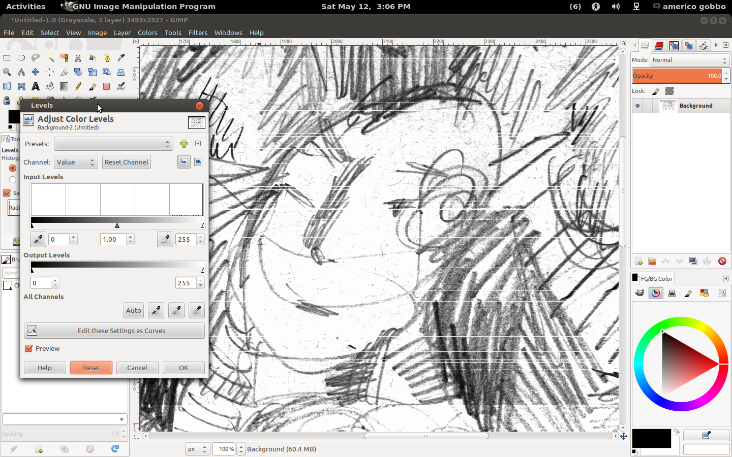Click Edit these Settings as Curves
This screenshot has width=732, height=457.
114,330
